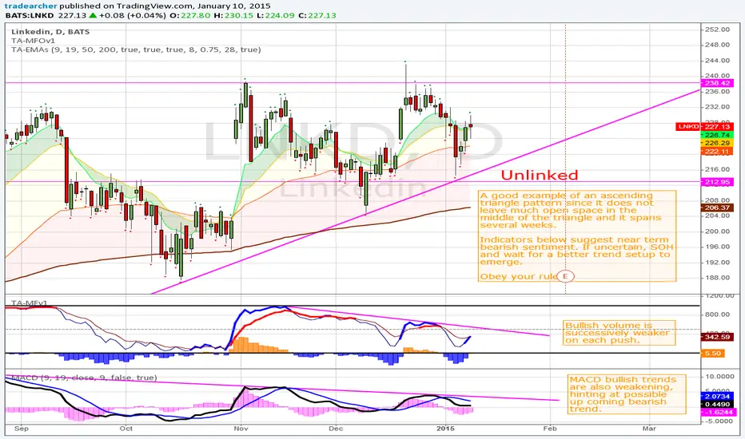745x439 pixels.
Task: Click the TA-MFv1 pane label
Action: point(29,303)
